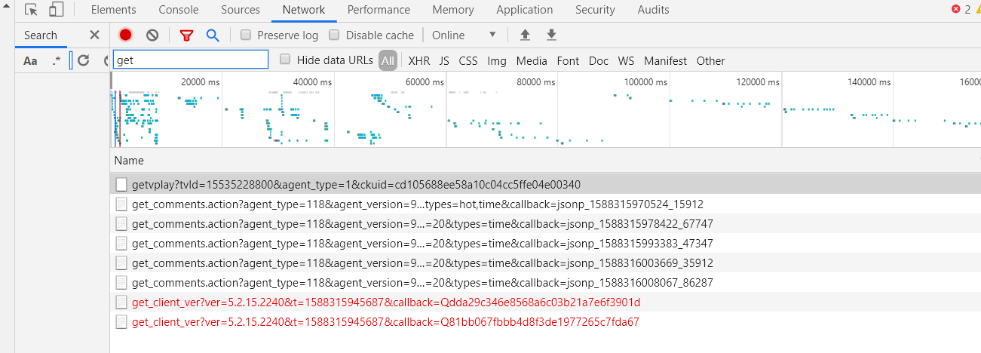The width and height of the screenshot is (981, 353).
Task: Click the filter text field containing 'get'
Action: (191, 60)
